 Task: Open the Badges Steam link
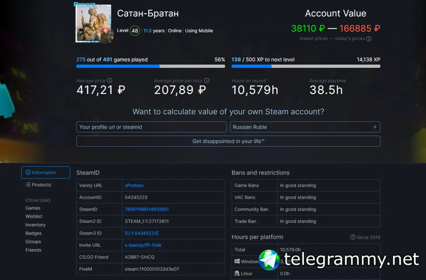click(34, 233)
